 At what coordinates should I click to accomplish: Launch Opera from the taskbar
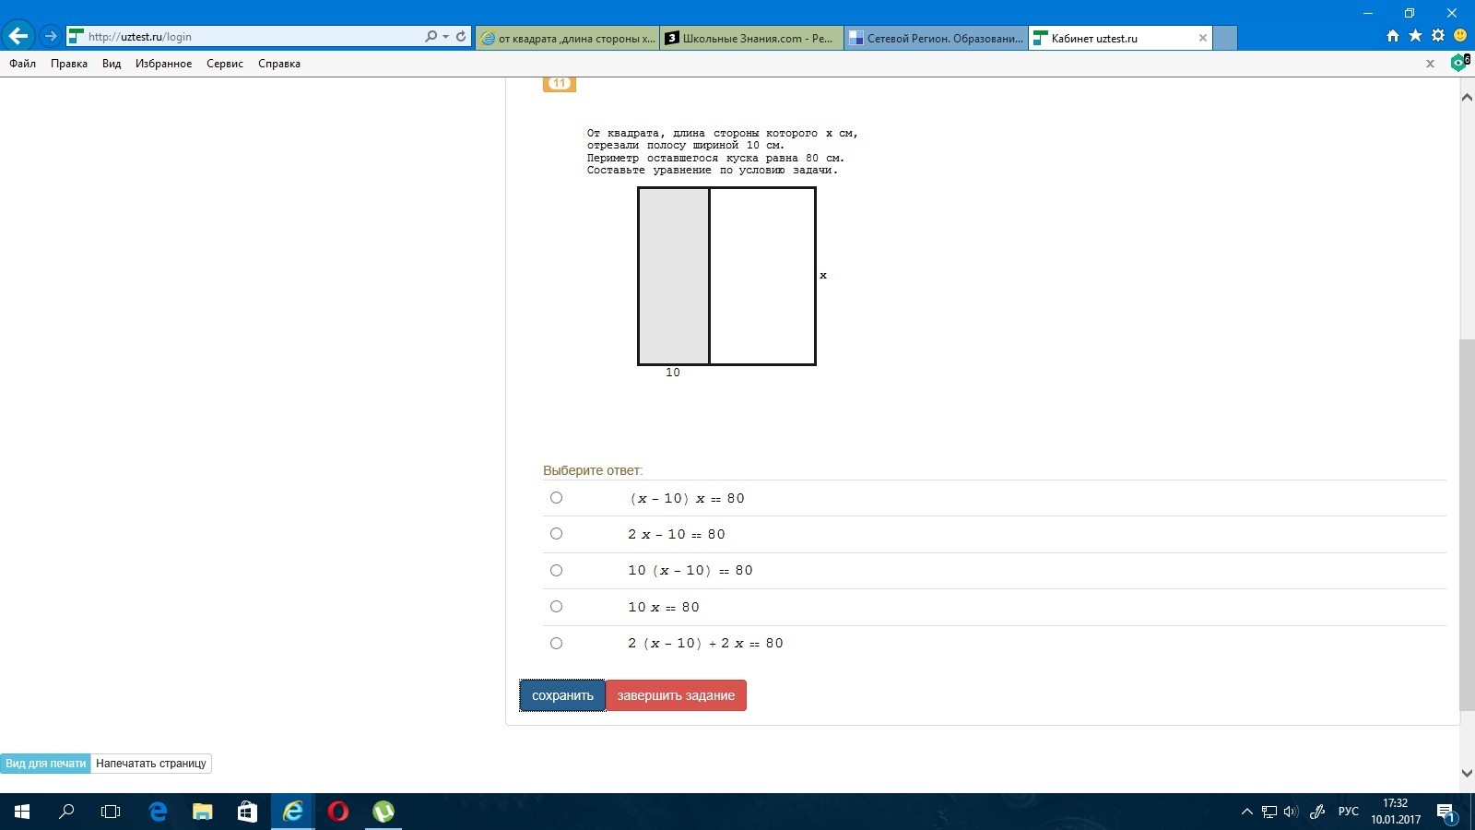337,812
